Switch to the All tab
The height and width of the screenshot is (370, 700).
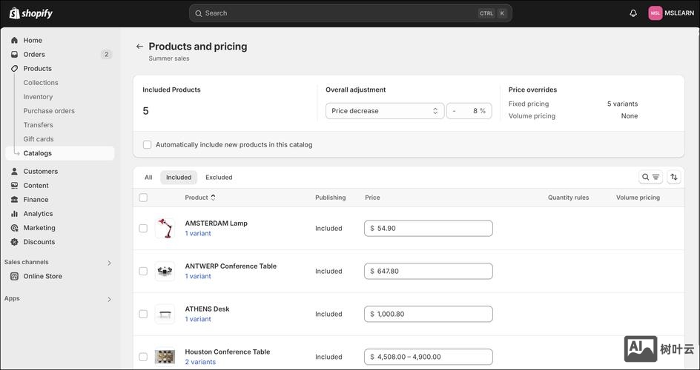coord(148,178)
